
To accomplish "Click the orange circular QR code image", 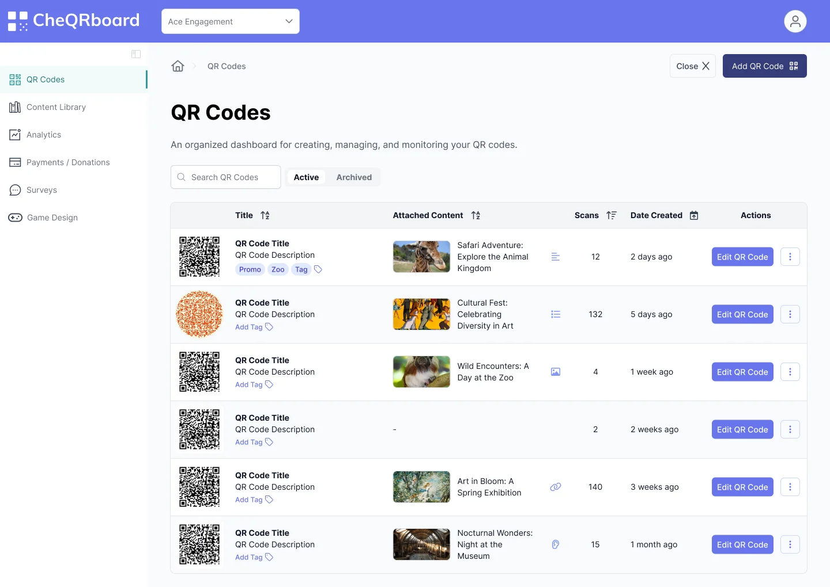I will point(199,314).
